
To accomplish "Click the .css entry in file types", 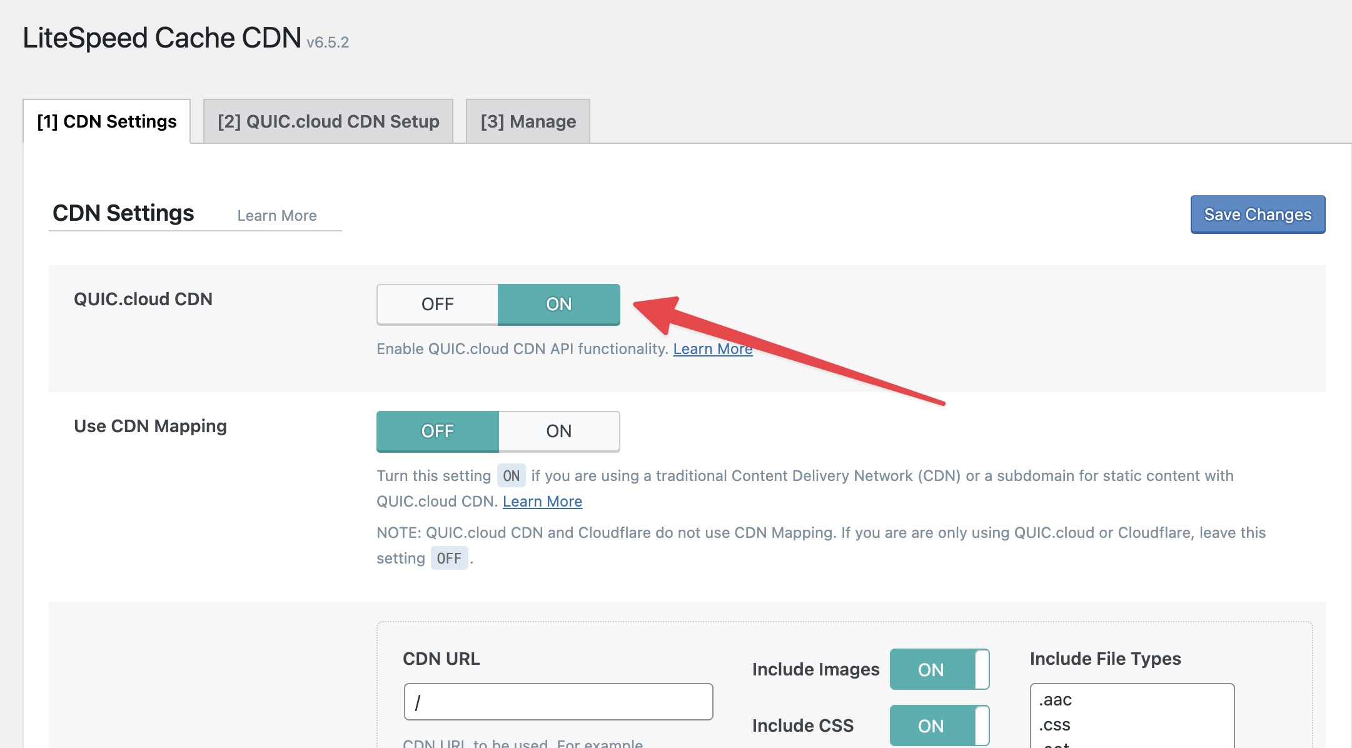I will tap(1055, 725).
